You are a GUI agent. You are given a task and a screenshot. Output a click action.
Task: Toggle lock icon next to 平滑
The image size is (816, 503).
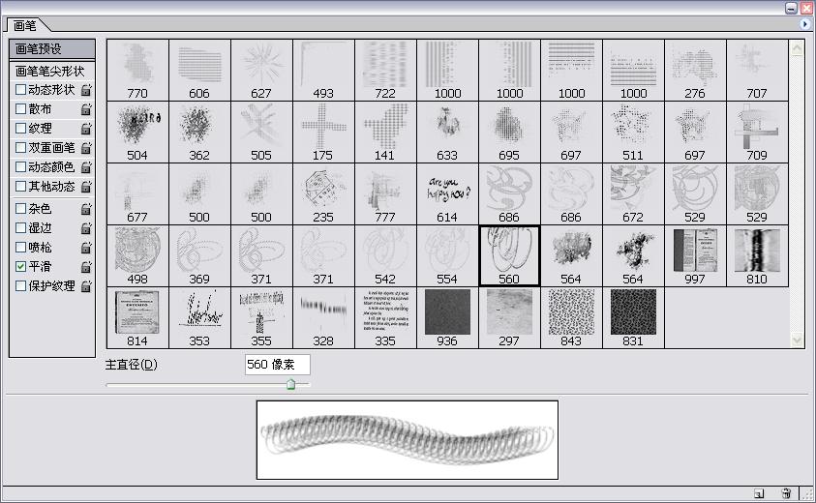[x=86, y=266]
